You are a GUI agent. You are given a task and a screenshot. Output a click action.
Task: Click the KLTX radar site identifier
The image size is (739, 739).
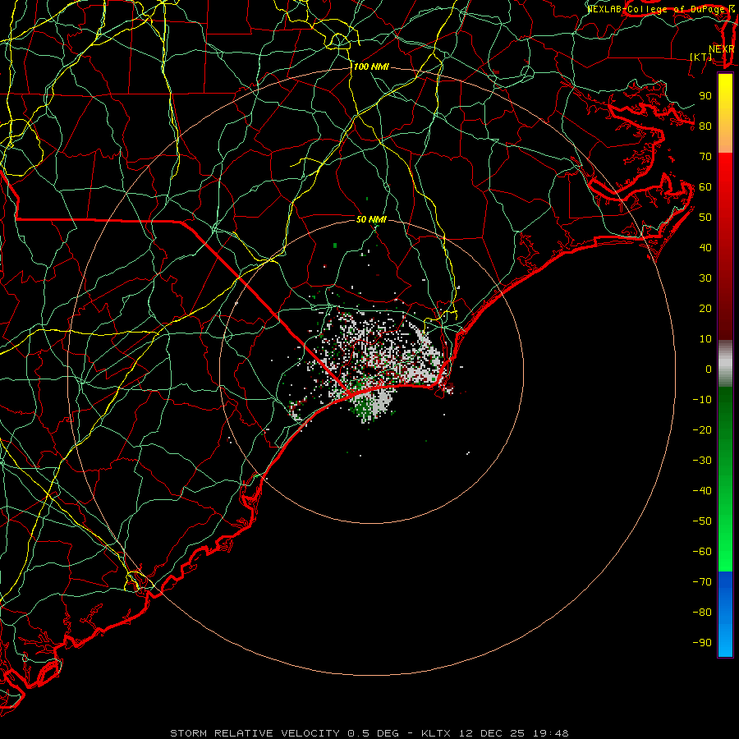coord(436,733)
